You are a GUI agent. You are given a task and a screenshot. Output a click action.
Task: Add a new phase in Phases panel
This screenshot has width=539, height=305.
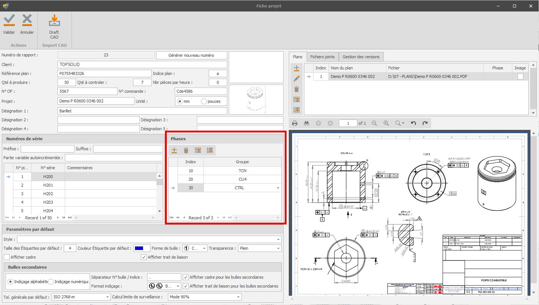(x=174, y=150)
